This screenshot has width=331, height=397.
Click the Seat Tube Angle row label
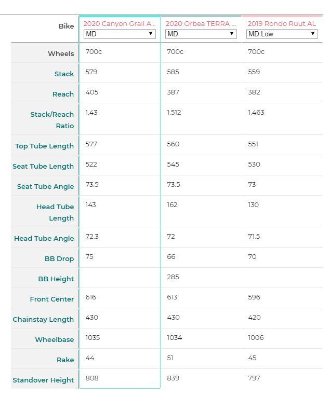point(45,187)
